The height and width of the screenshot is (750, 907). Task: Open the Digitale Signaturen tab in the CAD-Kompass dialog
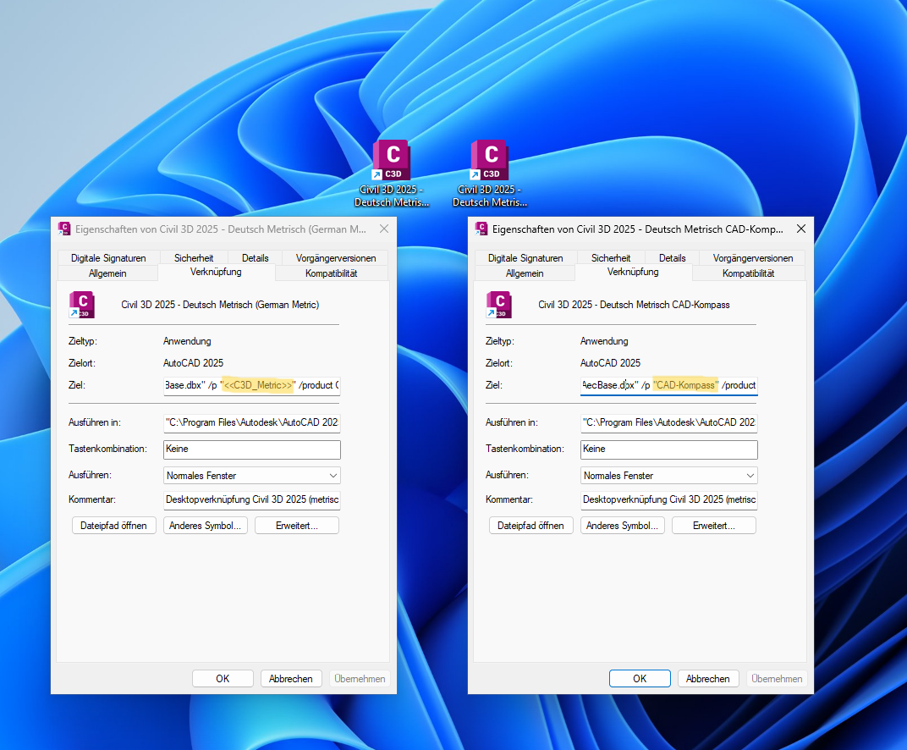(x=525, y=258)
